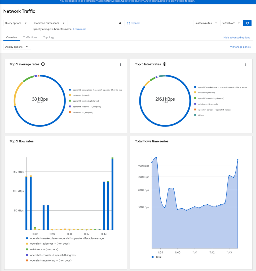
Task: Open info icon beside Top 5 latest rates
Action: tap(165, 64)
